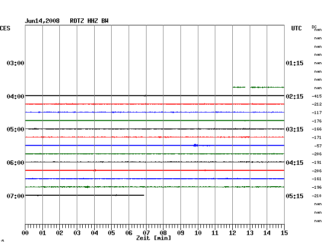Click the 02:15 UTC time label
This screenshot has height=246, width=324.
(x=295, y=97)
